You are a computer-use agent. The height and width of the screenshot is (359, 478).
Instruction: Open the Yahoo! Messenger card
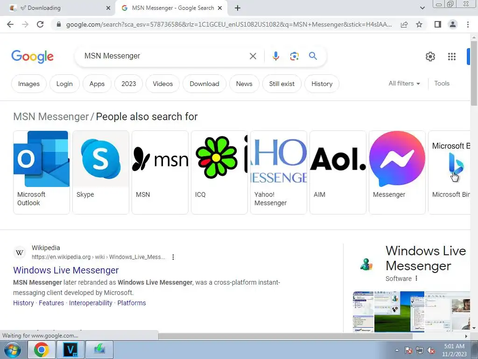(x=279, y=172)
